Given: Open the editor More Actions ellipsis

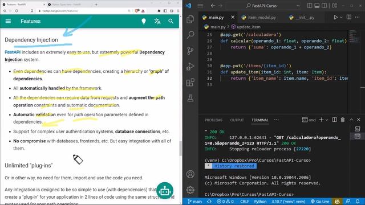Looking at the screenshot, I should click(358, 17).
